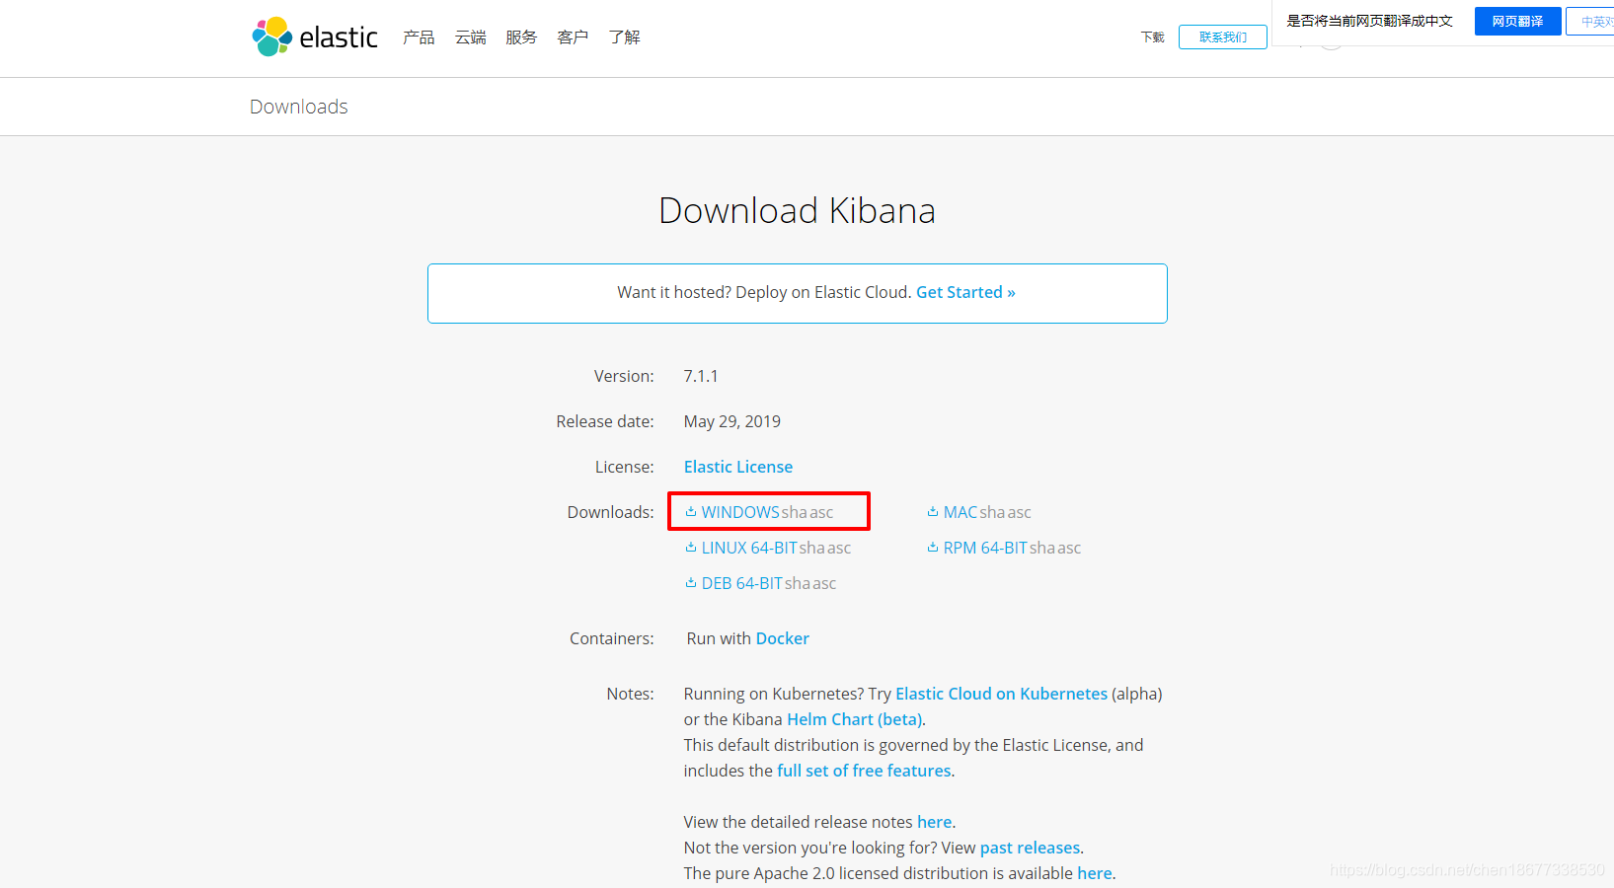The image size is (1614, 888).
Task: Open the Helm Chart (beta) link
Action: coord(855,719)
